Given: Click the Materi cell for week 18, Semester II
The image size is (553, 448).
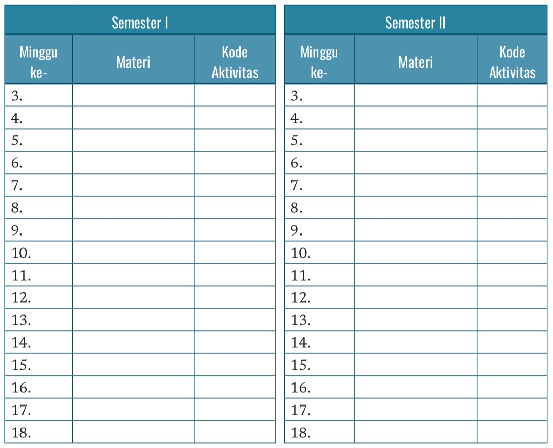Looking at the screenshot, I should pyautogui.click(x=415, y=432).
